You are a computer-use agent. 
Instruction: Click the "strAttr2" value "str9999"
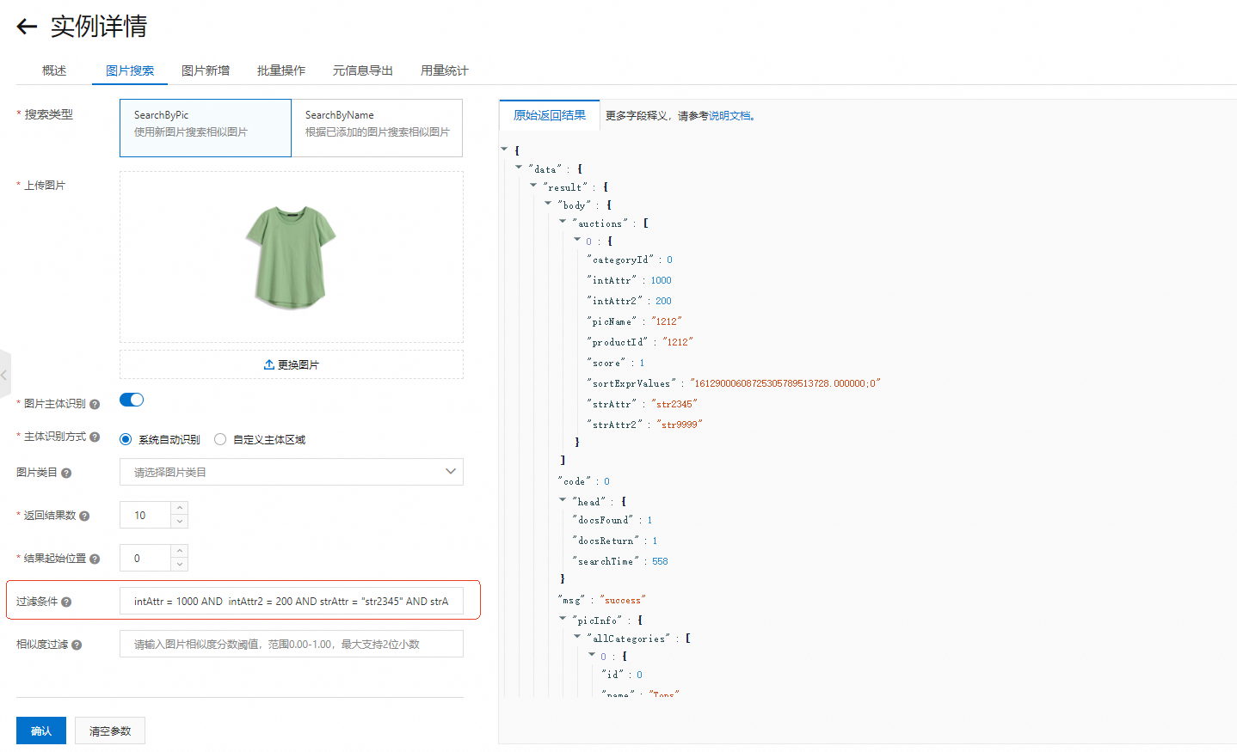[680, 425]
